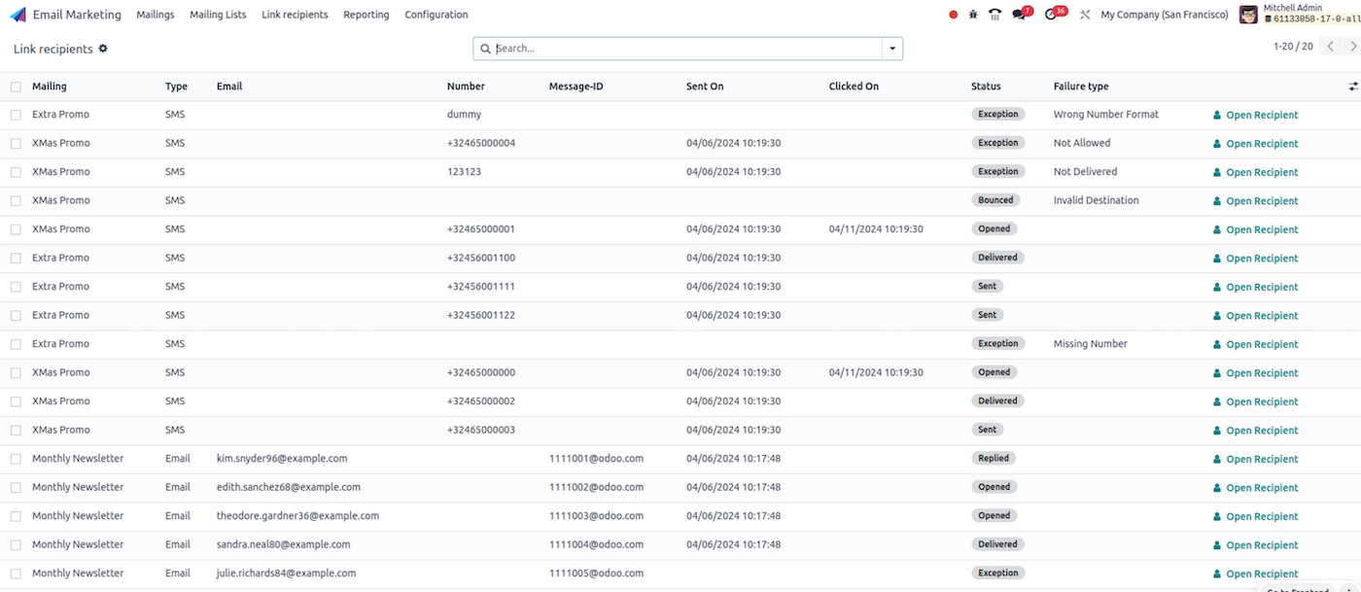Check the julie.richards84@example.com row checkbox
This screenshot has height=592, width=1361.
click(16, 574)
